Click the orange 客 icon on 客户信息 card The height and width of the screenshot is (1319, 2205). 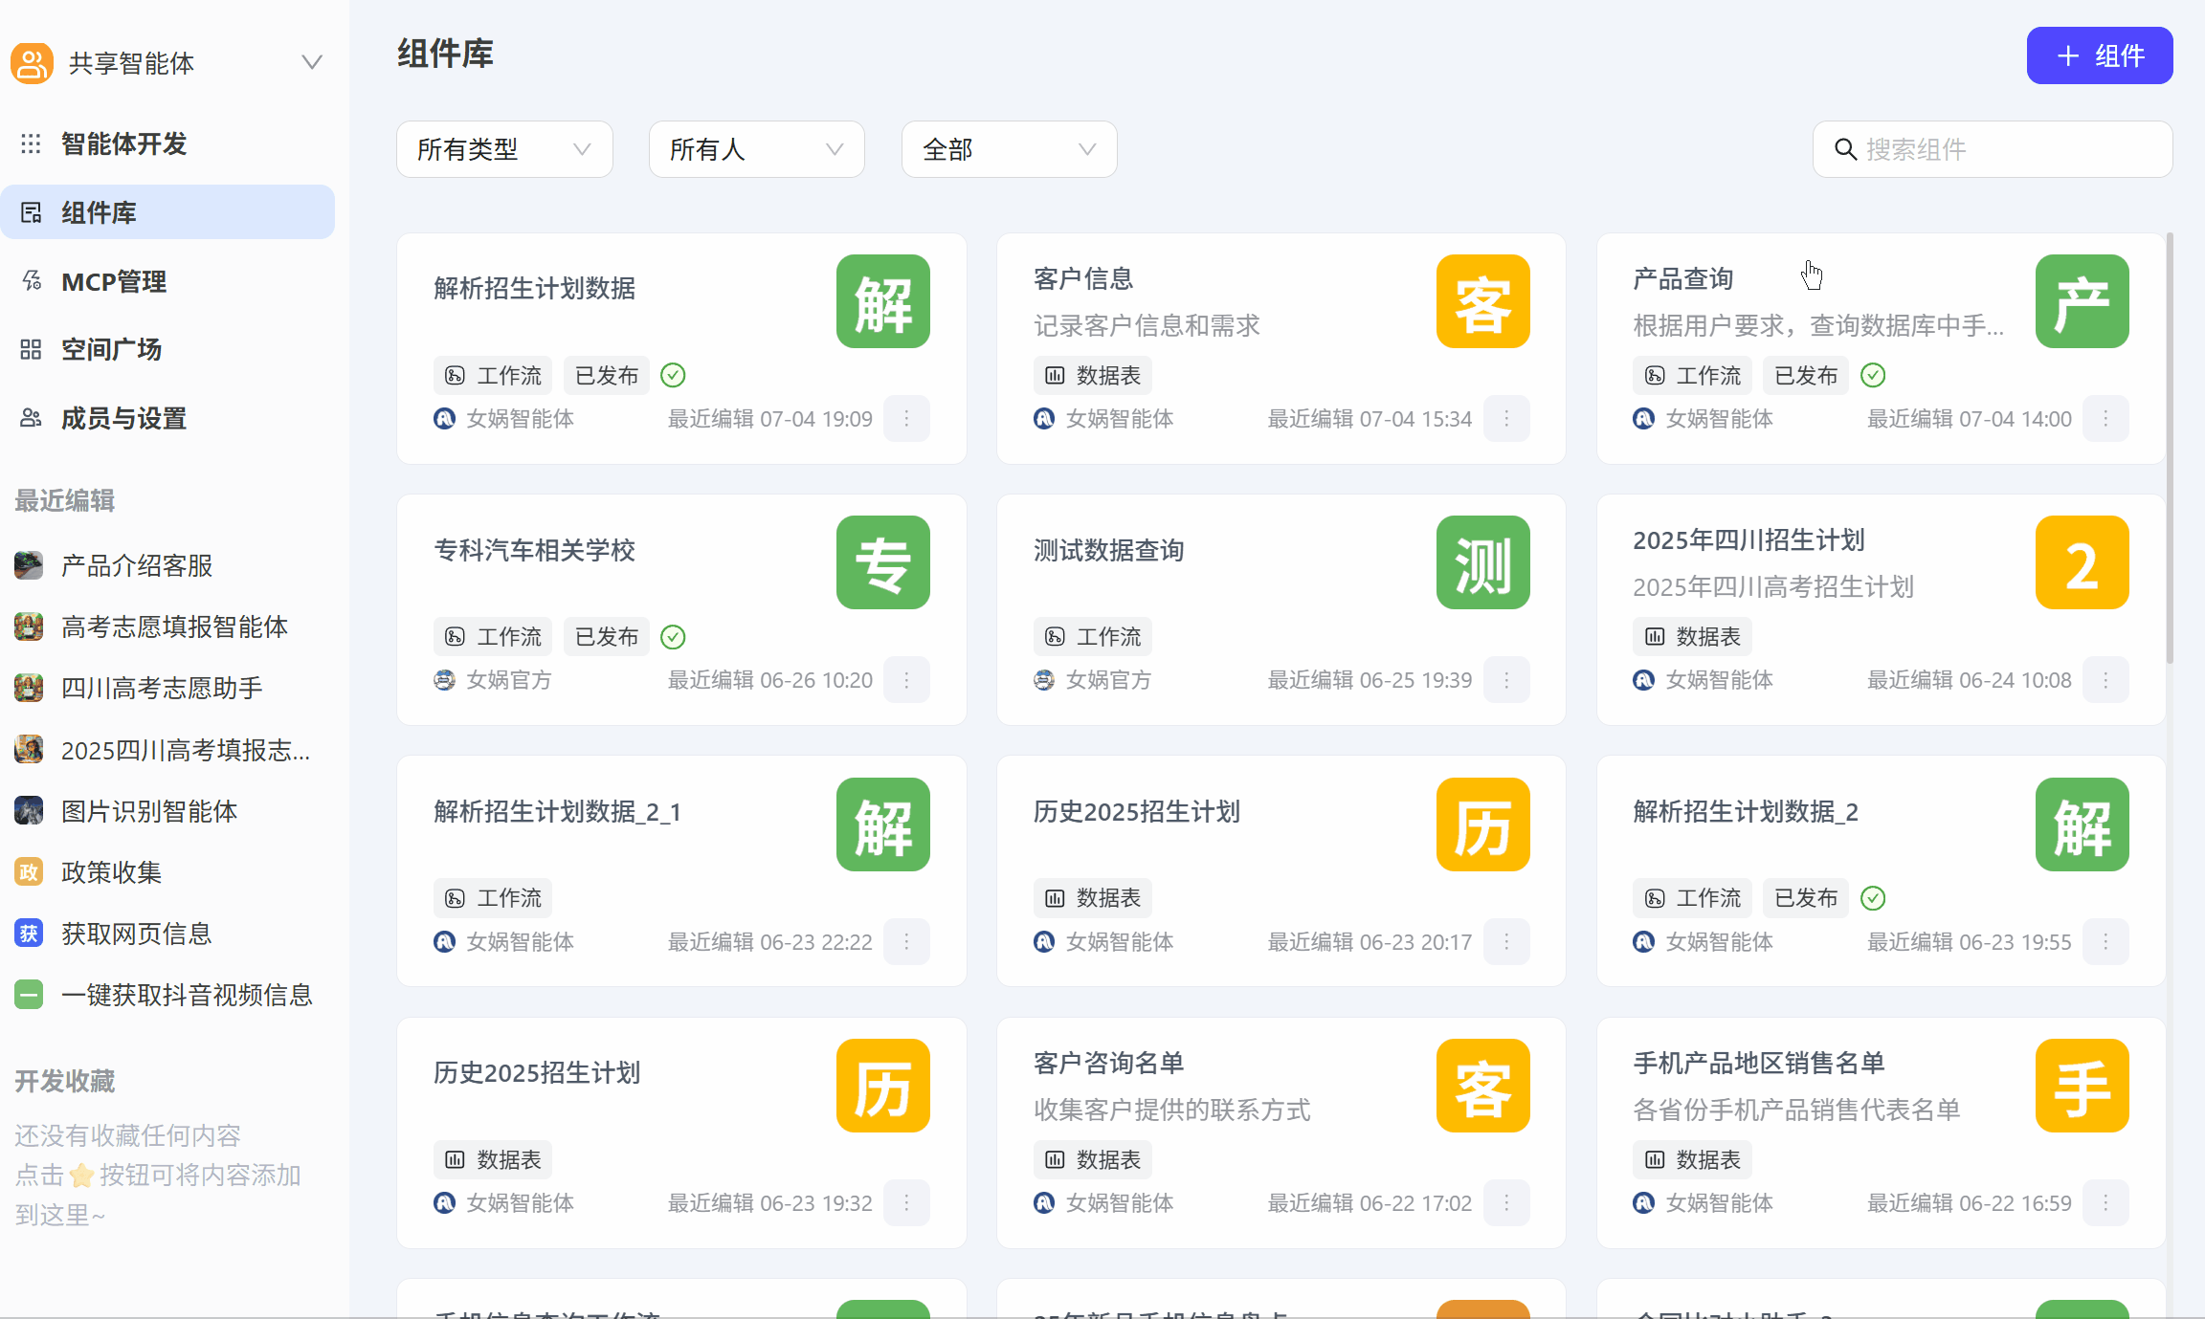pos(1482,301)
